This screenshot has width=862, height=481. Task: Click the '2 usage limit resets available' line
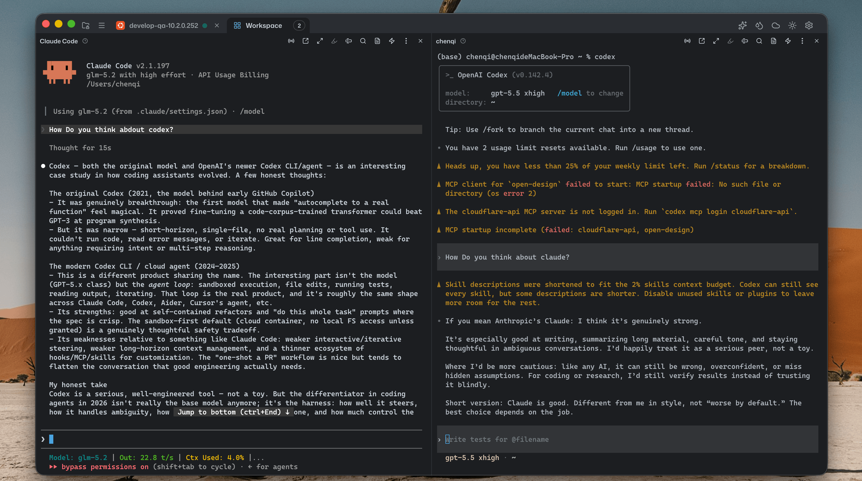[x=575, y=148]
